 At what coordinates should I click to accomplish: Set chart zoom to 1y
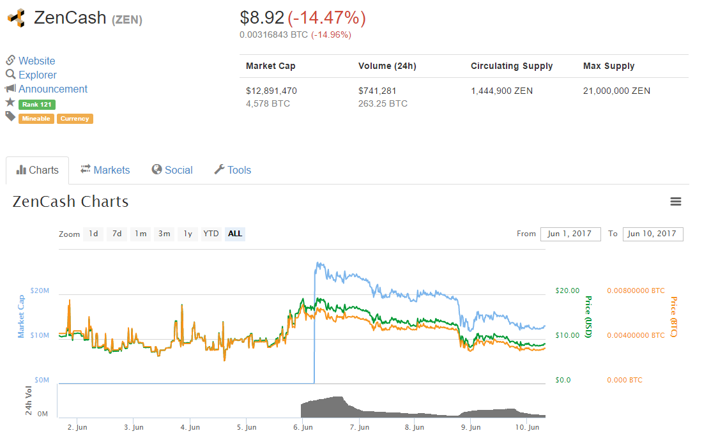(188, 234)
